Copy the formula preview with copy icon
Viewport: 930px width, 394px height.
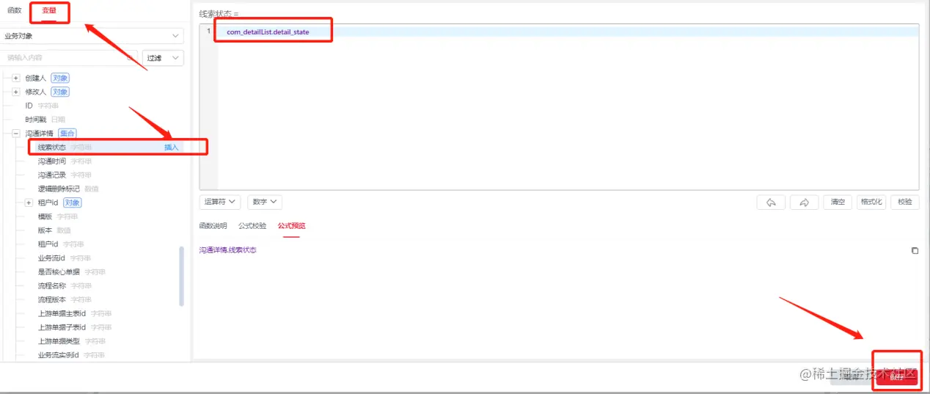[915, 250]
